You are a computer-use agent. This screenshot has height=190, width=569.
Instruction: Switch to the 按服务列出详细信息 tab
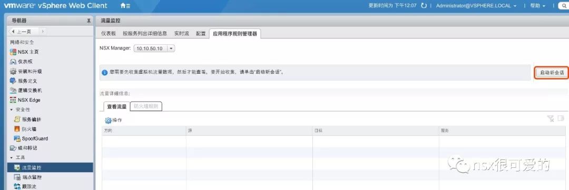145,33
